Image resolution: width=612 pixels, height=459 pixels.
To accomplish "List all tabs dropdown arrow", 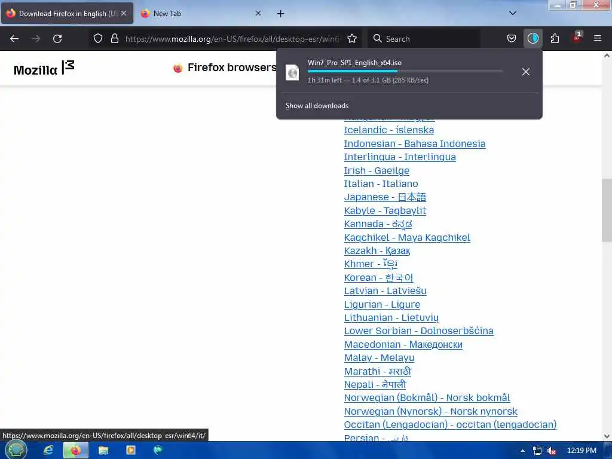I will pos(513,13).
